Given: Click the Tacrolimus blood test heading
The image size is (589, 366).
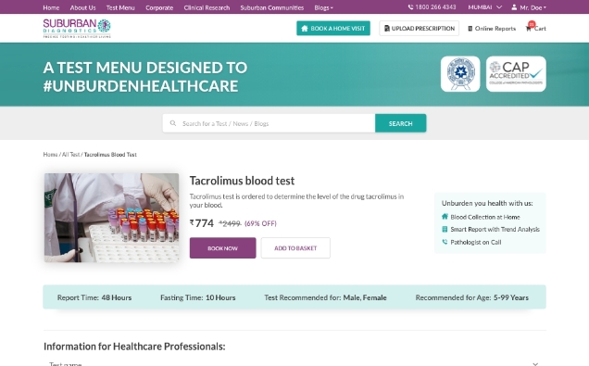Looking at the screenshot, I should click(242, 181).
